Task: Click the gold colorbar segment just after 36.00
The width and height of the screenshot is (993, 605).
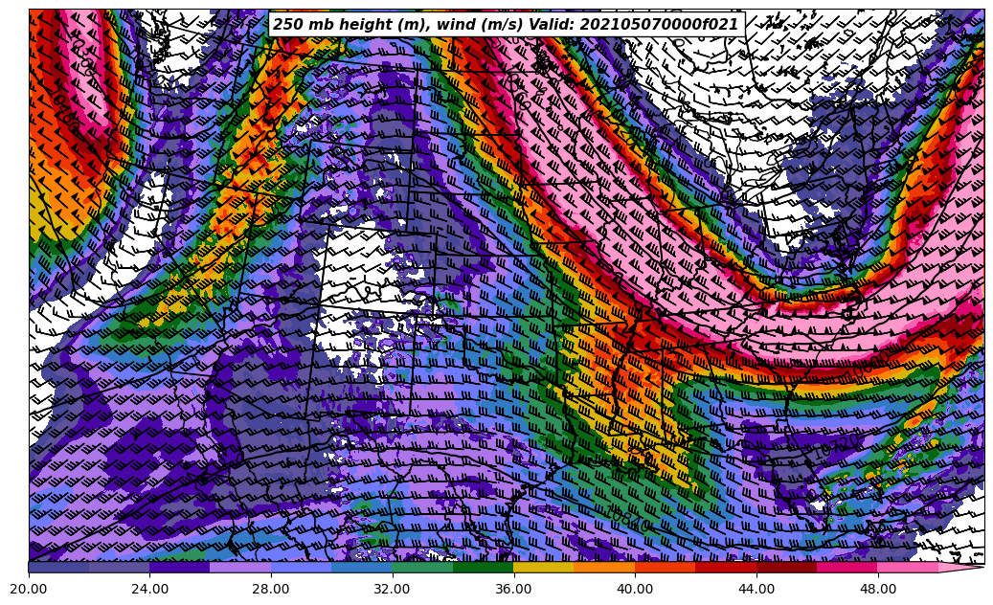Action: click(x=544, y=568)
